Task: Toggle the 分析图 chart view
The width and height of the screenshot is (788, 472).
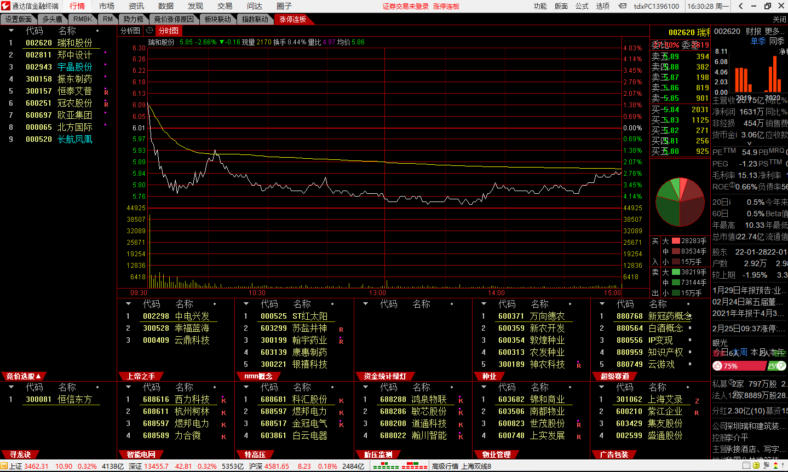Action: point(130,31)
